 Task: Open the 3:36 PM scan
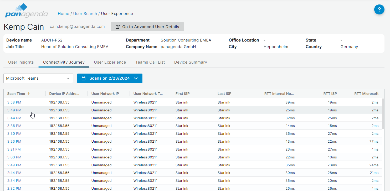pos(14,126)
